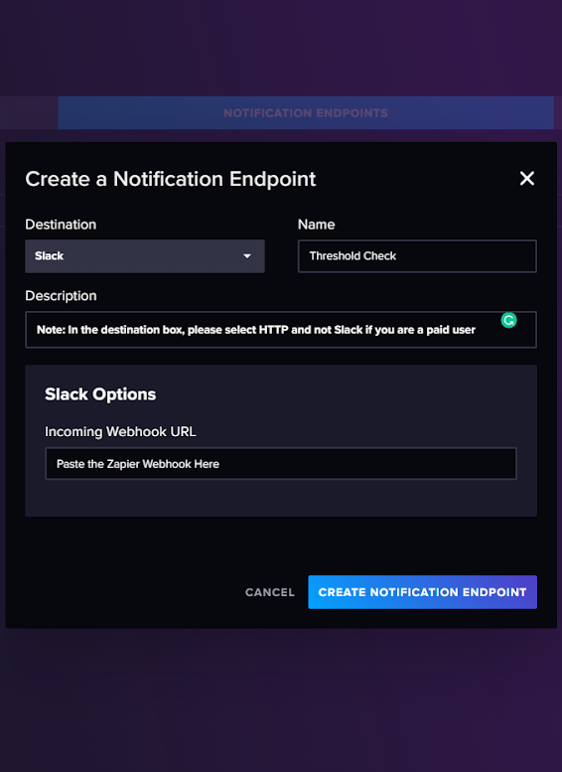
Task: Click inside the Description note text field
Action: pyautogui.click(x=281, y=330)
